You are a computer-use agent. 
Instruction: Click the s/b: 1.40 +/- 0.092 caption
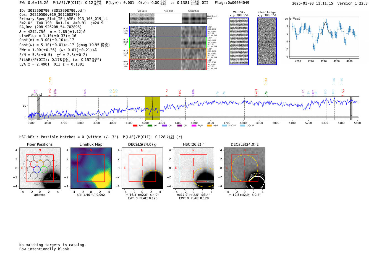[x=91, y=195]
